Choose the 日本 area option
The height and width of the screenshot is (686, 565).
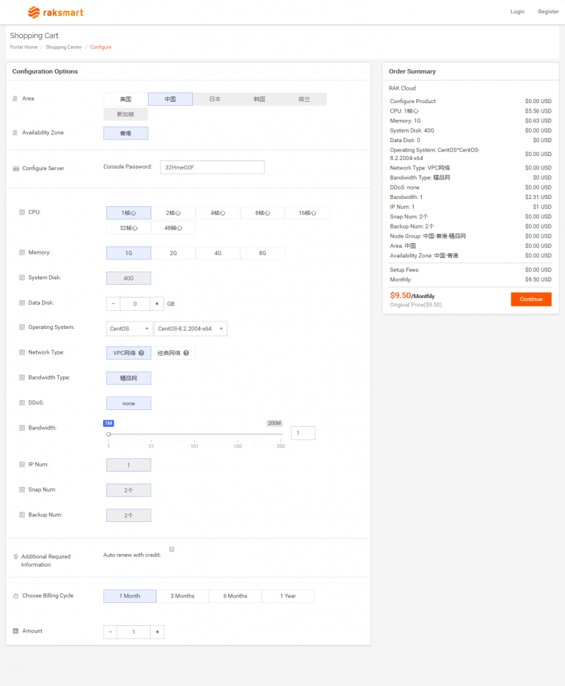[x=215, y=99]
